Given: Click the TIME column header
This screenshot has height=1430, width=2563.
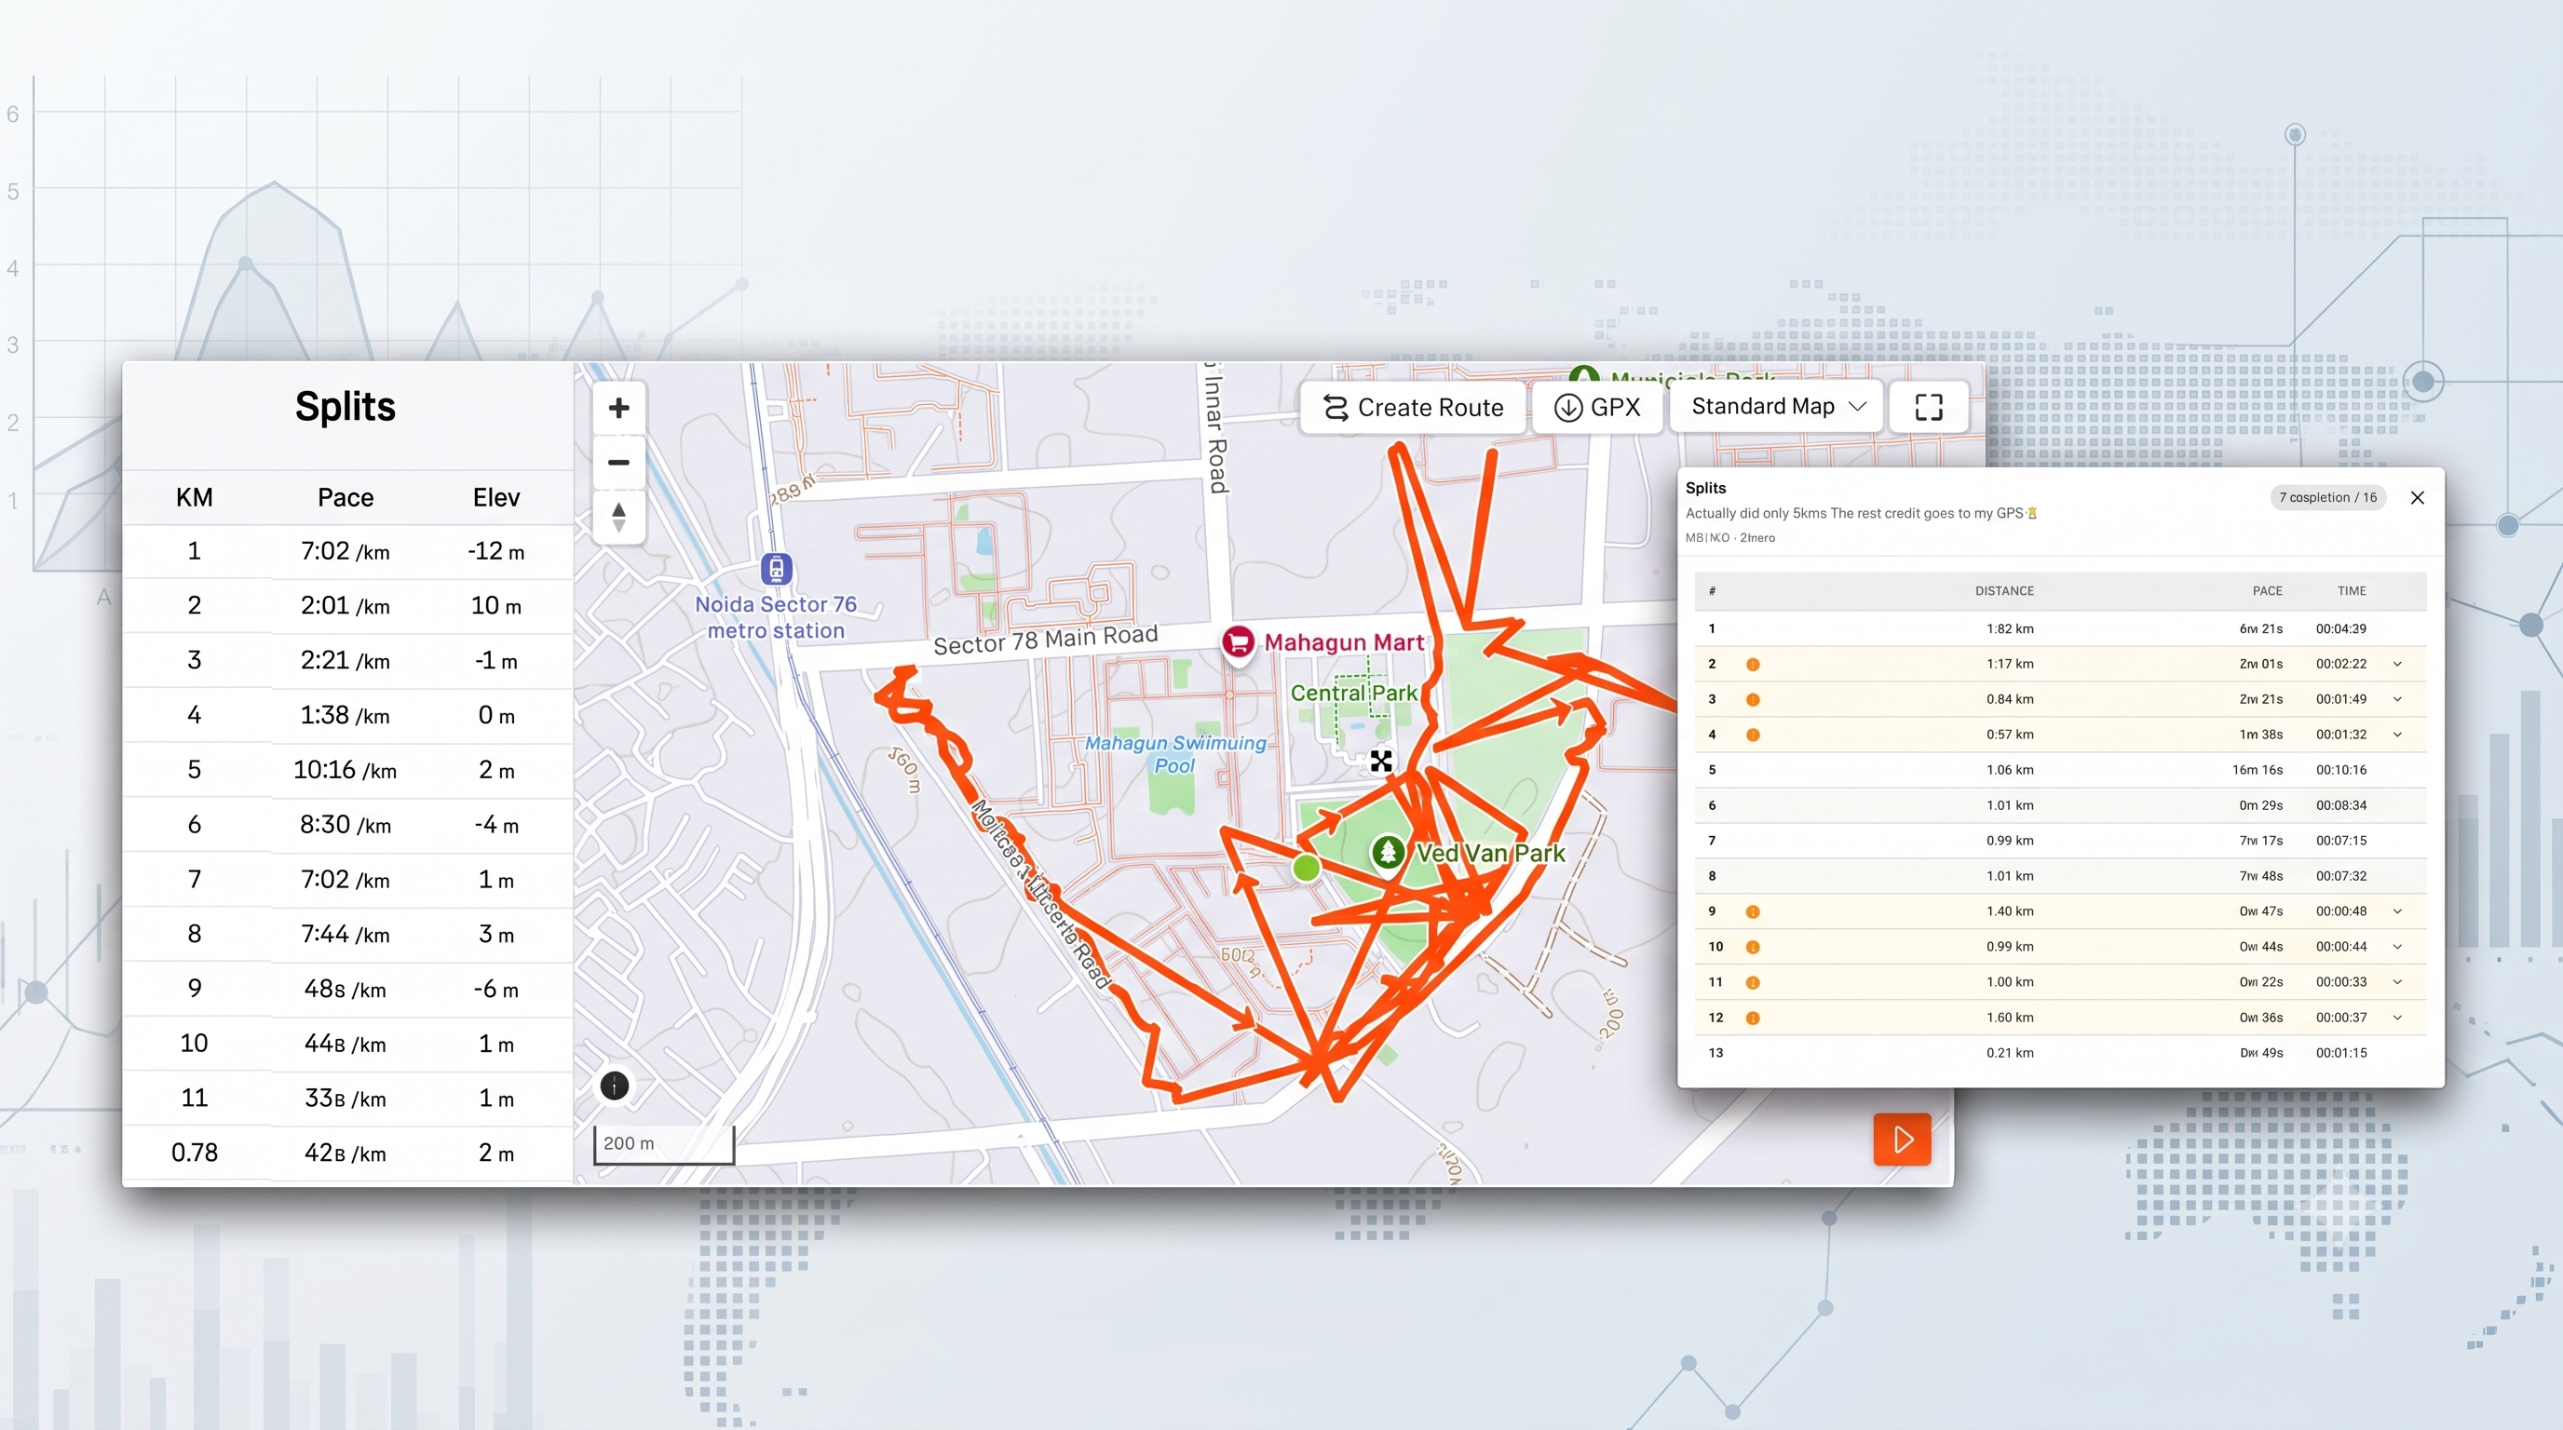Looking at the screenshot, I should 2351,590.
